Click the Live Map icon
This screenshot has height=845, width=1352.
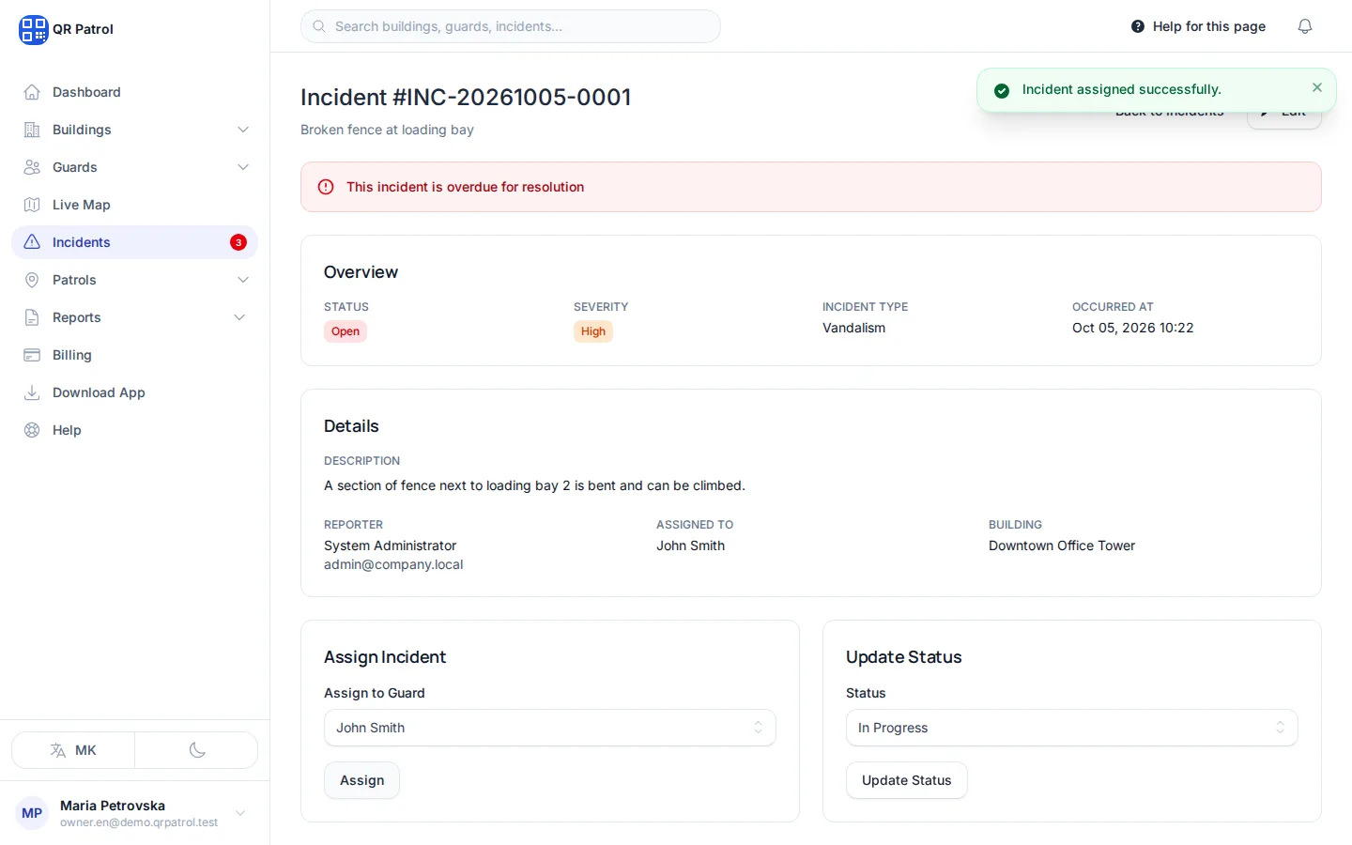coord(32,205)
